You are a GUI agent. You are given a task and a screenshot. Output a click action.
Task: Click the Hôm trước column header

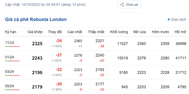click(161, 32)
